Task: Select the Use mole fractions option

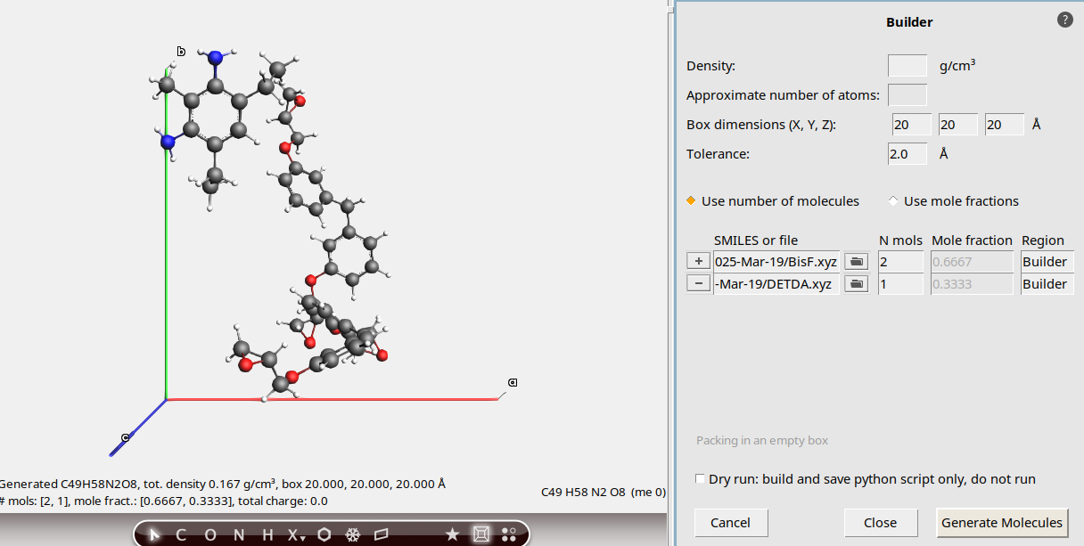Action: coord(892,200)
